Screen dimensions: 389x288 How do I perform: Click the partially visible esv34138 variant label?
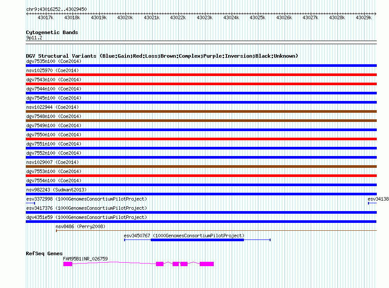point(378,199)
